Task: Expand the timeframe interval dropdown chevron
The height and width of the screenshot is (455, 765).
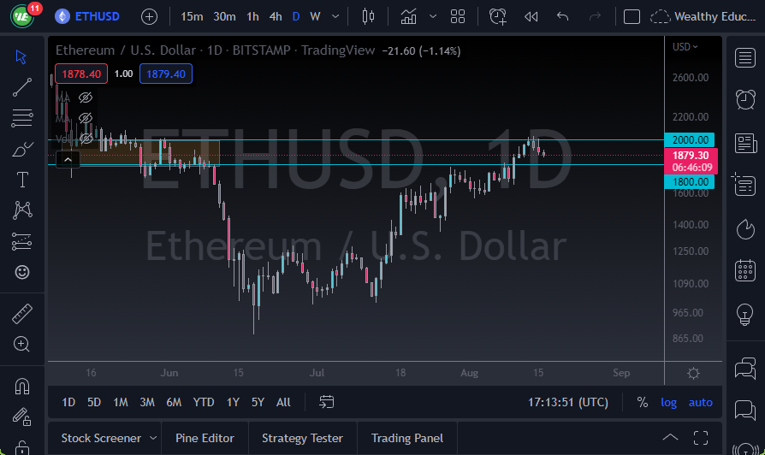Action: [335, 16]
